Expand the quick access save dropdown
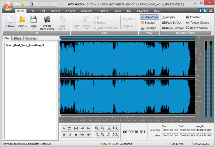The height and width of the screenshot is (148, 216). (x=35, y=4)
